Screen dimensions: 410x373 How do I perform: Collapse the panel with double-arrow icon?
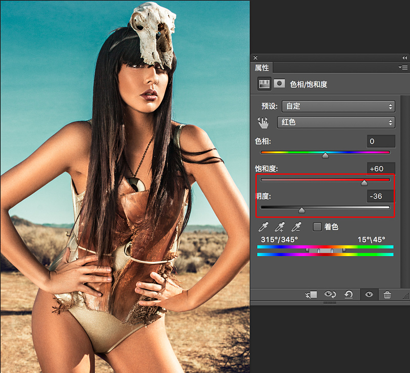(404, 58)
